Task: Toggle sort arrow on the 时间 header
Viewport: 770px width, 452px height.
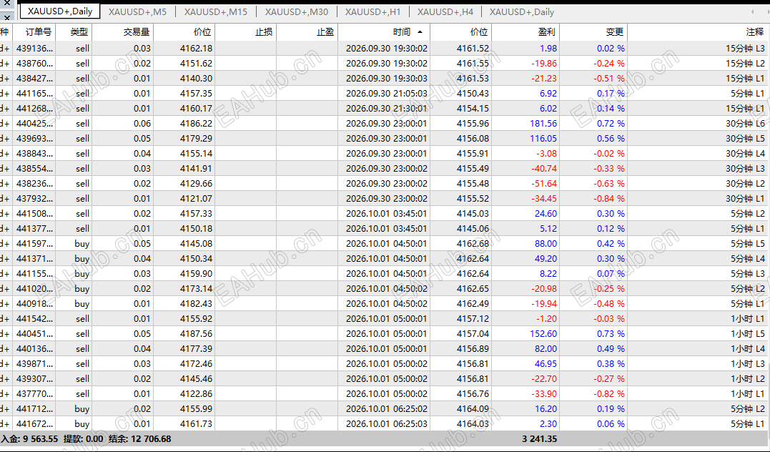Action: (x=420, y=32)
